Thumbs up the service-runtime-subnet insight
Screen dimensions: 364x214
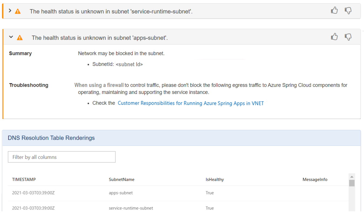coord(334,11)
